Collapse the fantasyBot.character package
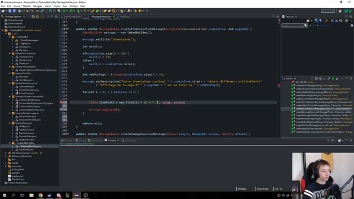The width and height of the screenshot is (354, 199). (x=9, y=54)
